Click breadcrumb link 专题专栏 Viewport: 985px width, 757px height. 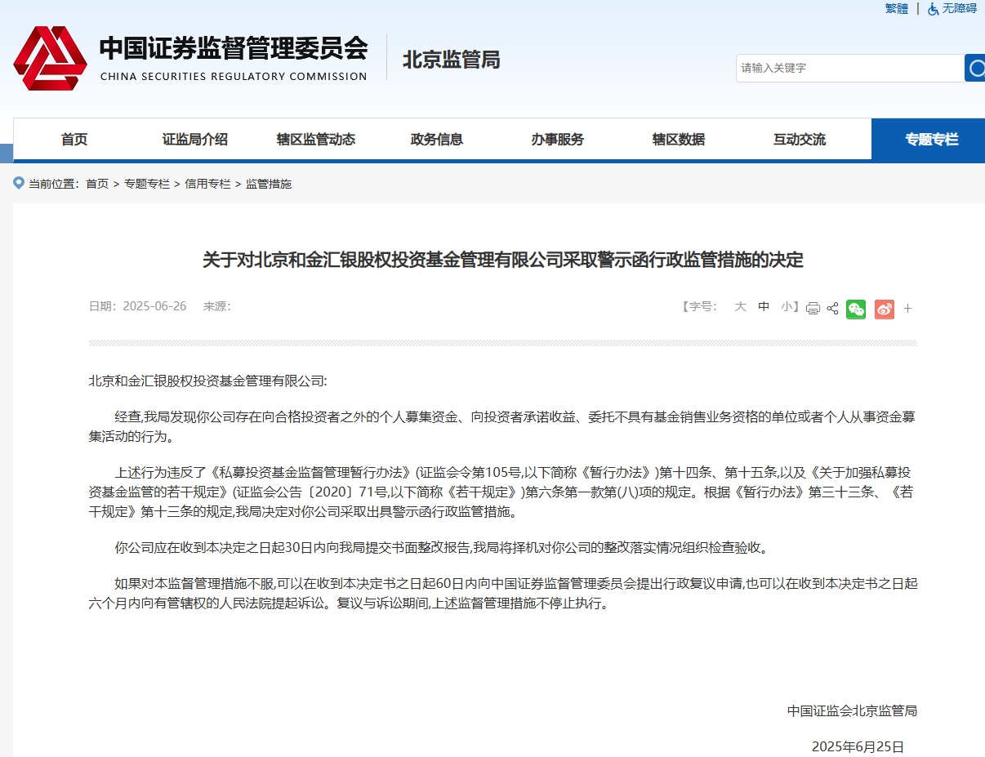147,184
